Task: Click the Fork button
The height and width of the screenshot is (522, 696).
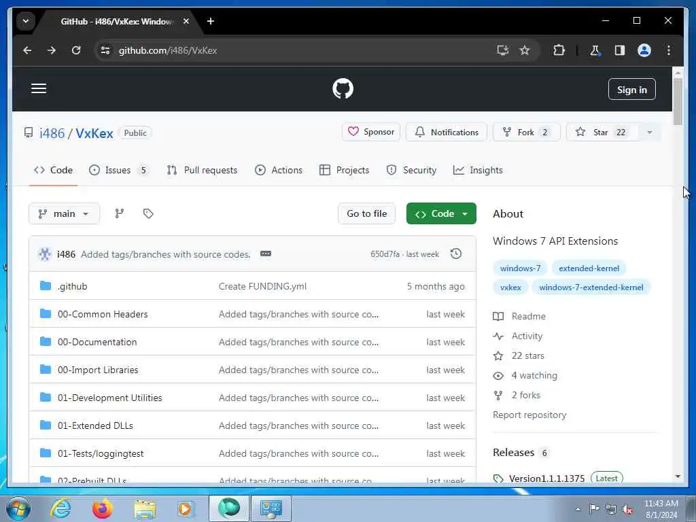Action: (527, 133)
